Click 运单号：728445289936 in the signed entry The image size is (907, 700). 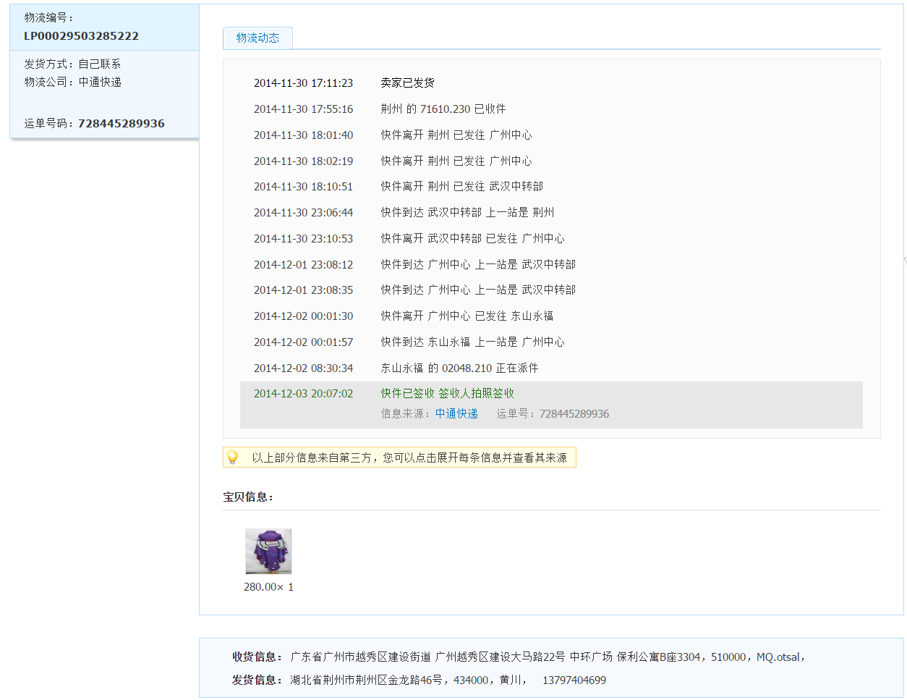(x=553, y=414)
